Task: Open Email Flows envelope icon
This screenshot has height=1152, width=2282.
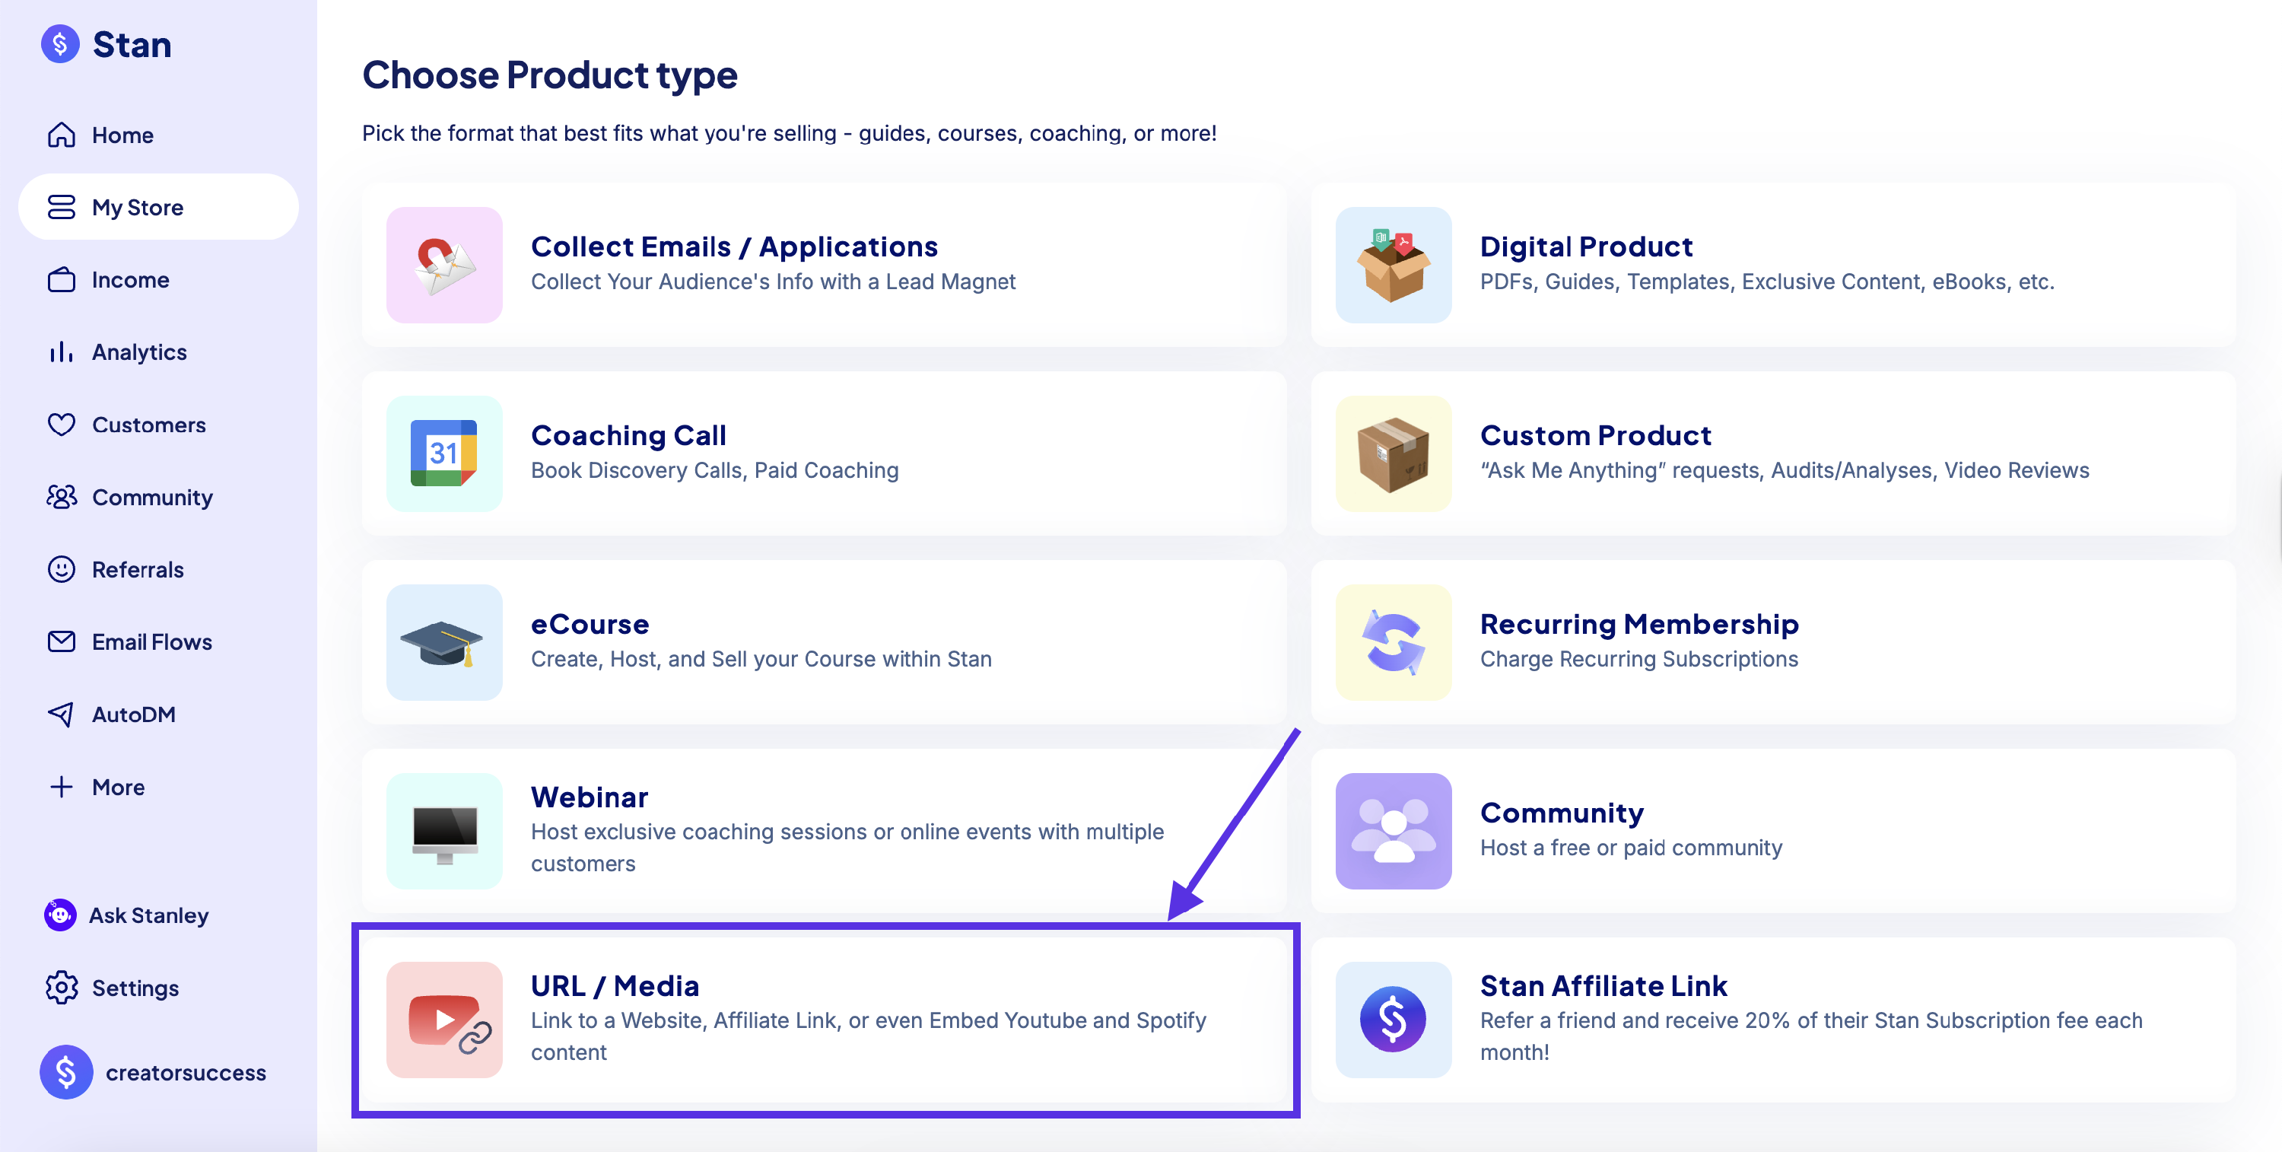Action: [61, 641]
